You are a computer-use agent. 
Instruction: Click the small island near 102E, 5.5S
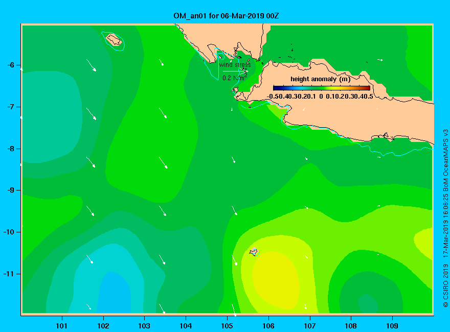click(x=114, y=39)
